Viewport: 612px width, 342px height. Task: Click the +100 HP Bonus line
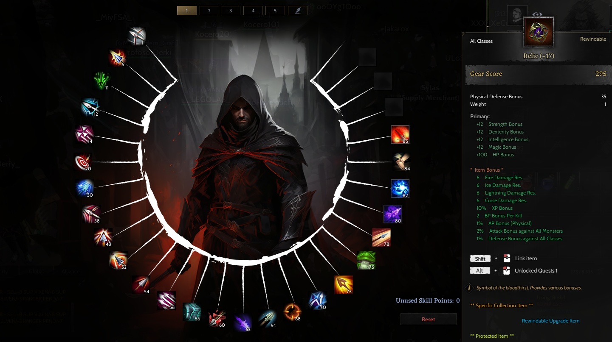click(495, 155)
